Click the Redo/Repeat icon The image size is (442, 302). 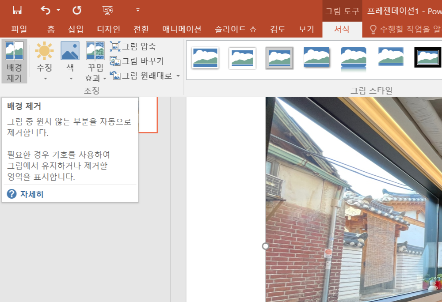pos(77,10)
